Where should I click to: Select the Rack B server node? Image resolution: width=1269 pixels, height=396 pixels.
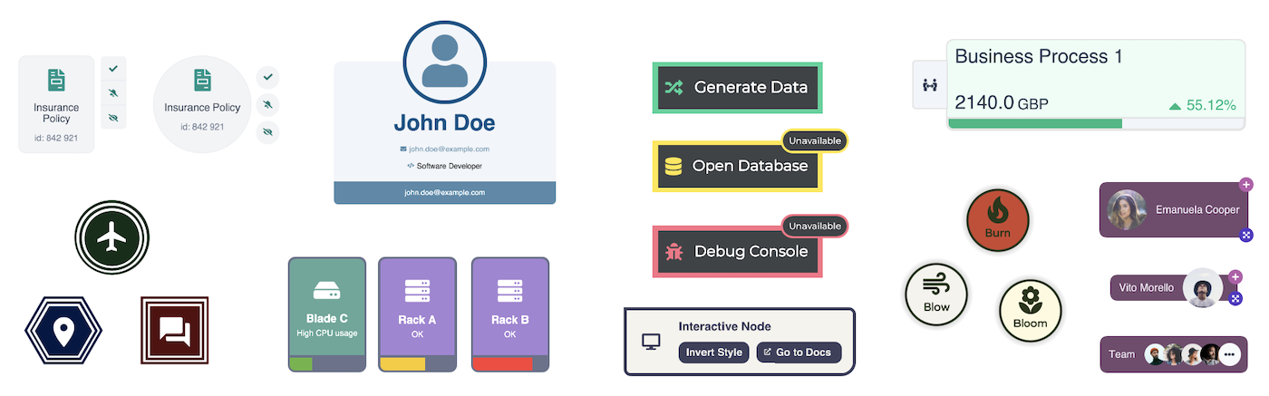pos(510,314)
